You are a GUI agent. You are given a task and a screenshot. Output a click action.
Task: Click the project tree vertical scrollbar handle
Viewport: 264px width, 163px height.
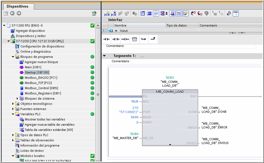98,94
